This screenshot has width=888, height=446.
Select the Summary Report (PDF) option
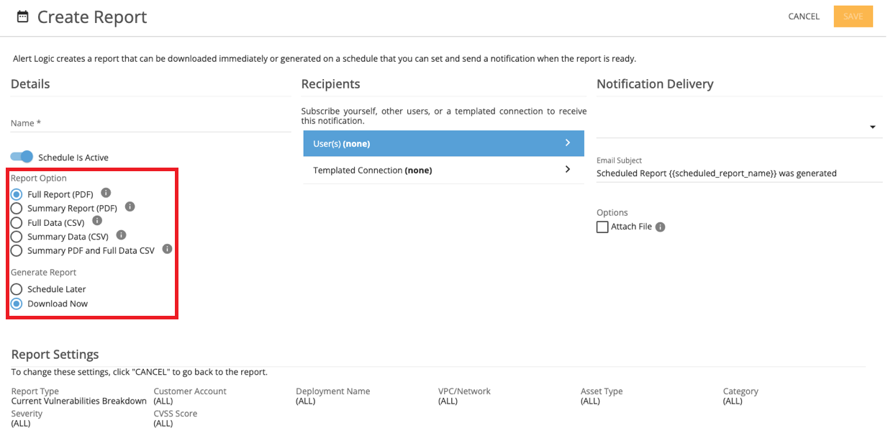tap(16, 207)
